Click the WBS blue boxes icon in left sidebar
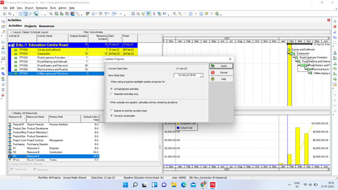Image resolution: width=338 pixels, height=190 pixels. (x=3, y=74)
